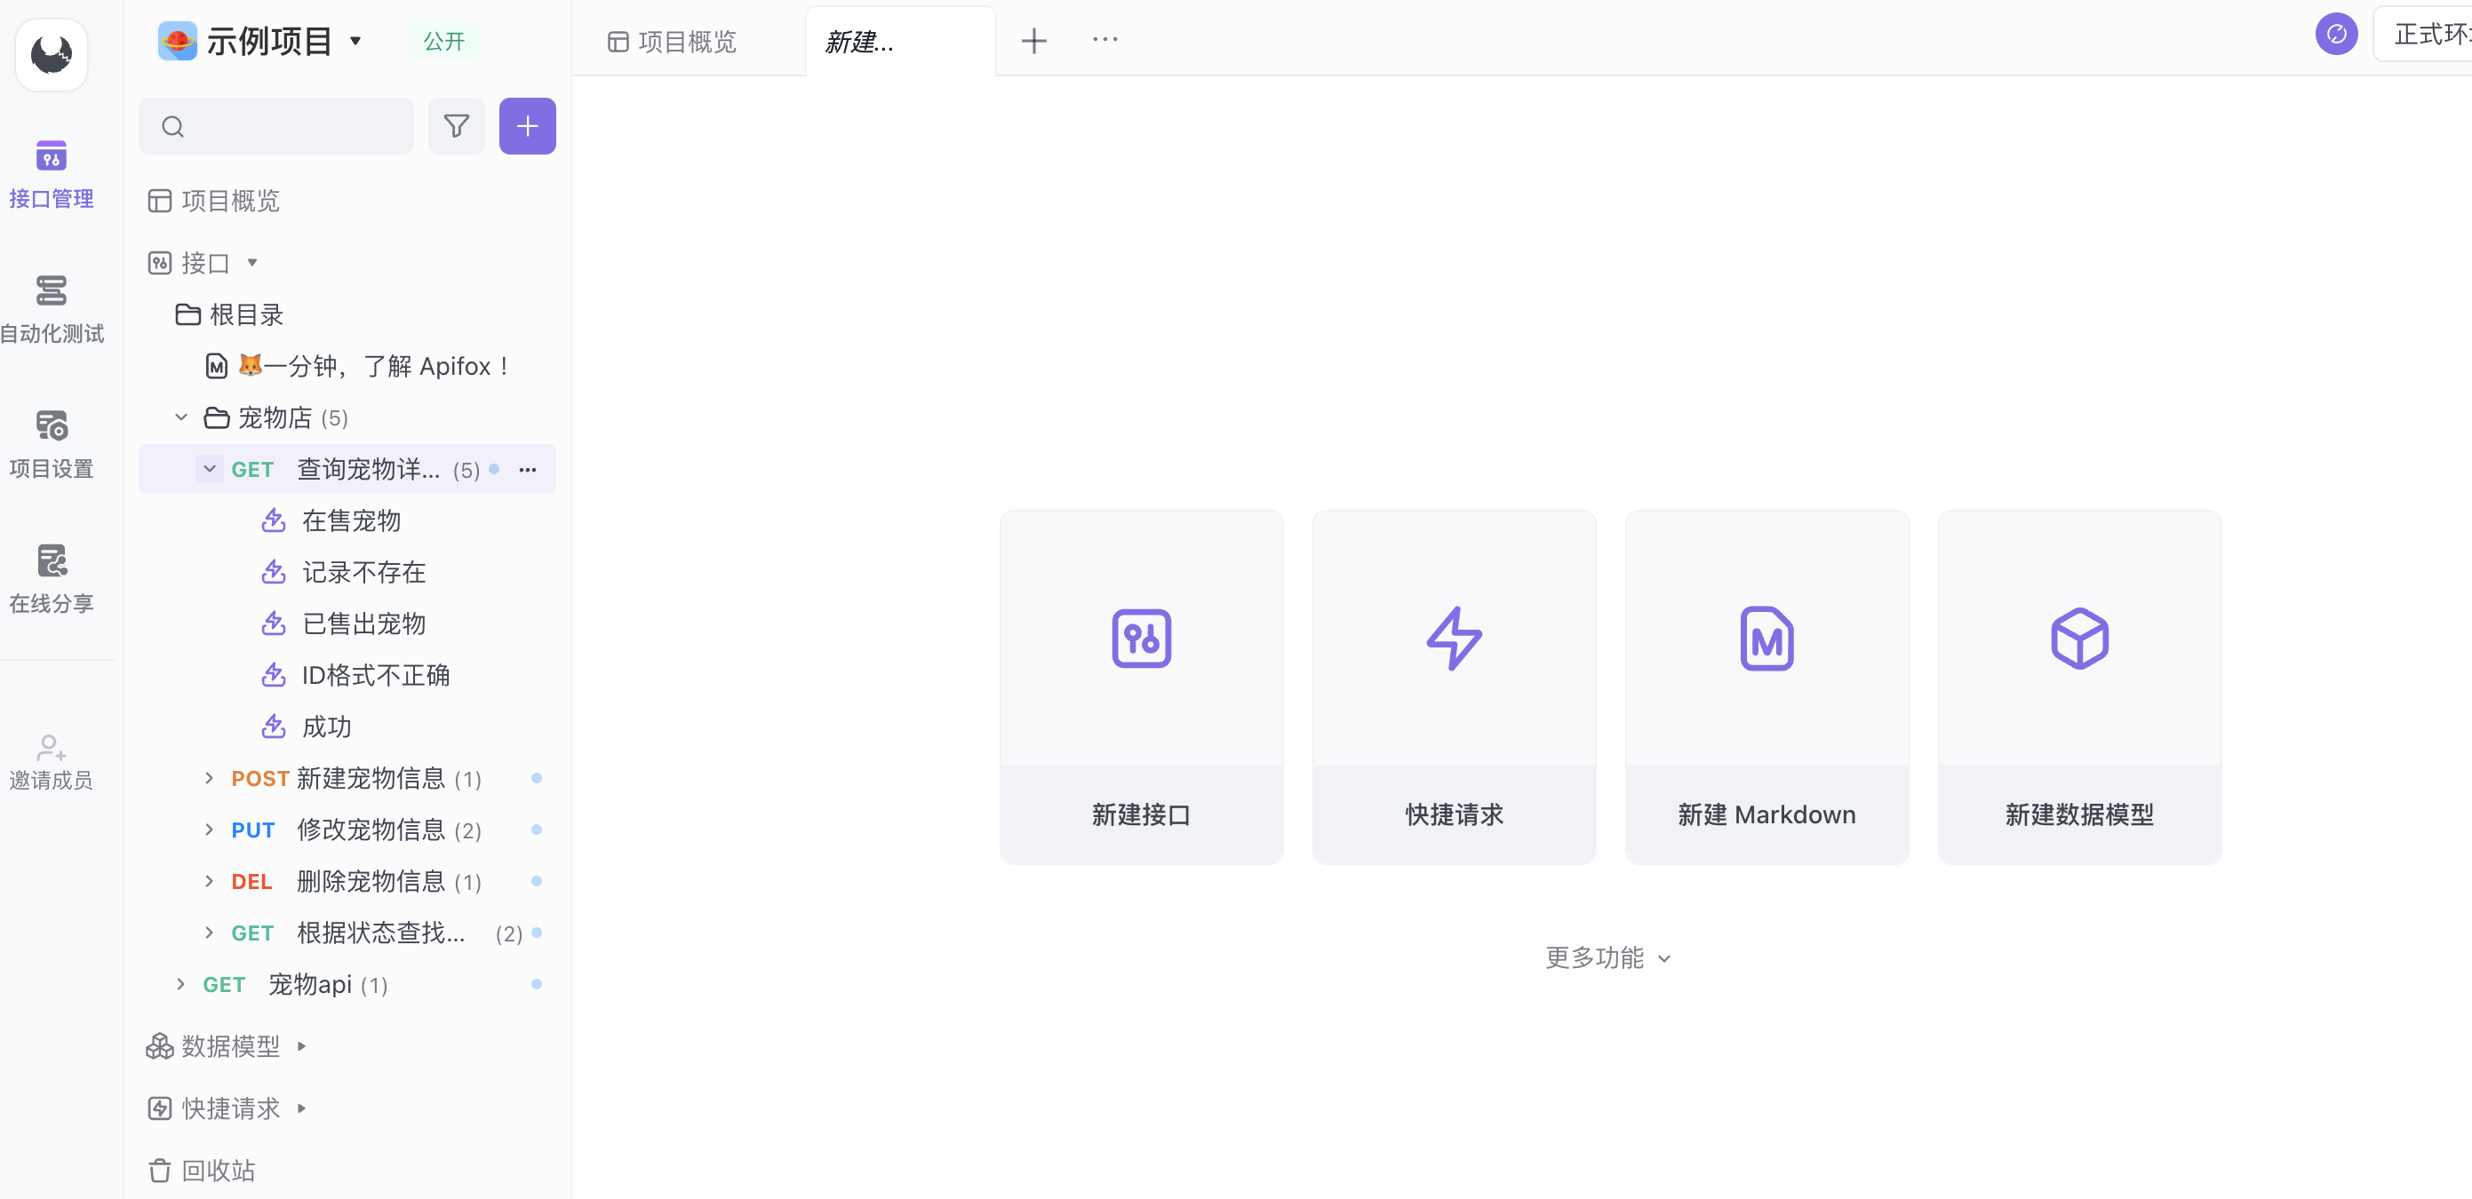The image size is (2472, 1199).
Task: Open 自动化测试 in the sidebar
Action: click(51, 309)
